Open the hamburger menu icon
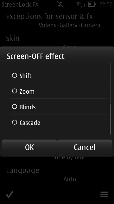This screenshot has width=114, height=204. pyautogui.click(x=104, y=195)
